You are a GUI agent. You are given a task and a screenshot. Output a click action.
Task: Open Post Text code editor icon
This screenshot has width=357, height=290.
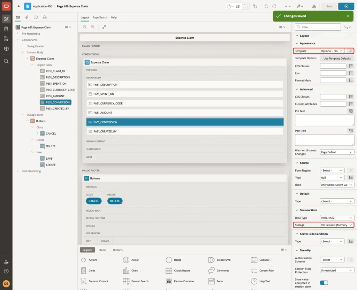(x=351, y=131)
